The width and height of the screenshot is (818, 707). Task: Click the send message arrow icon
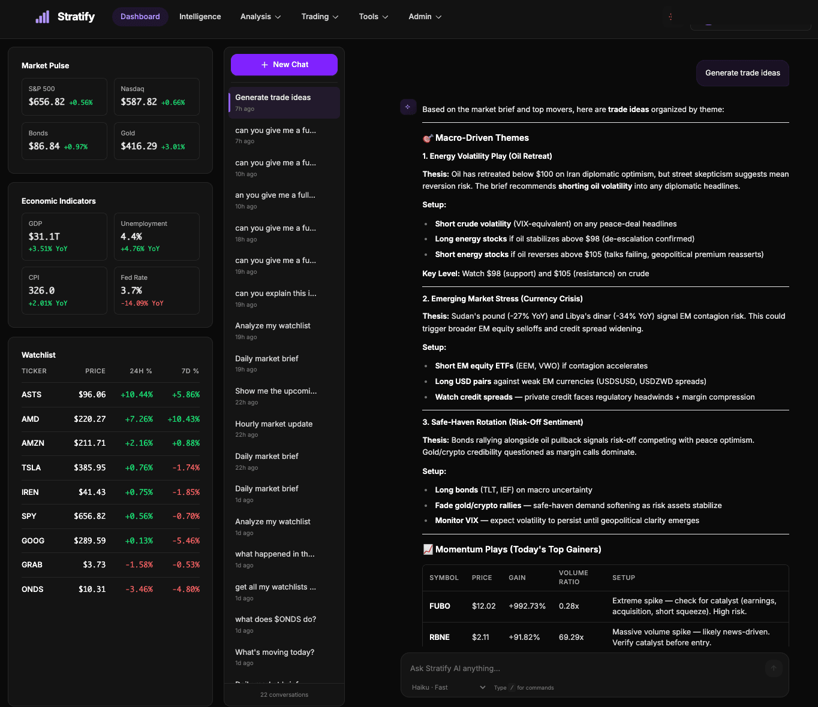tap(773, 668)
